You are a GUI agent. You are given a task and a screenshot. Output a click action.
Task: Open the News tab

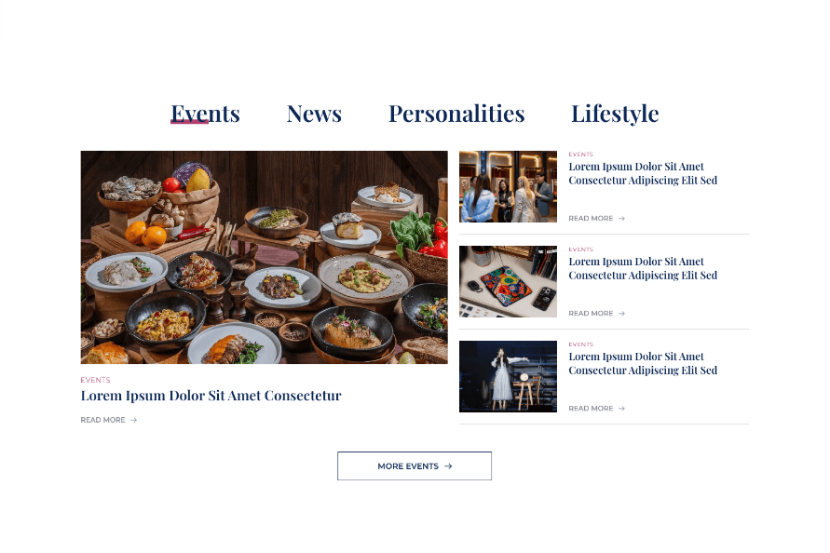tap(315, 114)
